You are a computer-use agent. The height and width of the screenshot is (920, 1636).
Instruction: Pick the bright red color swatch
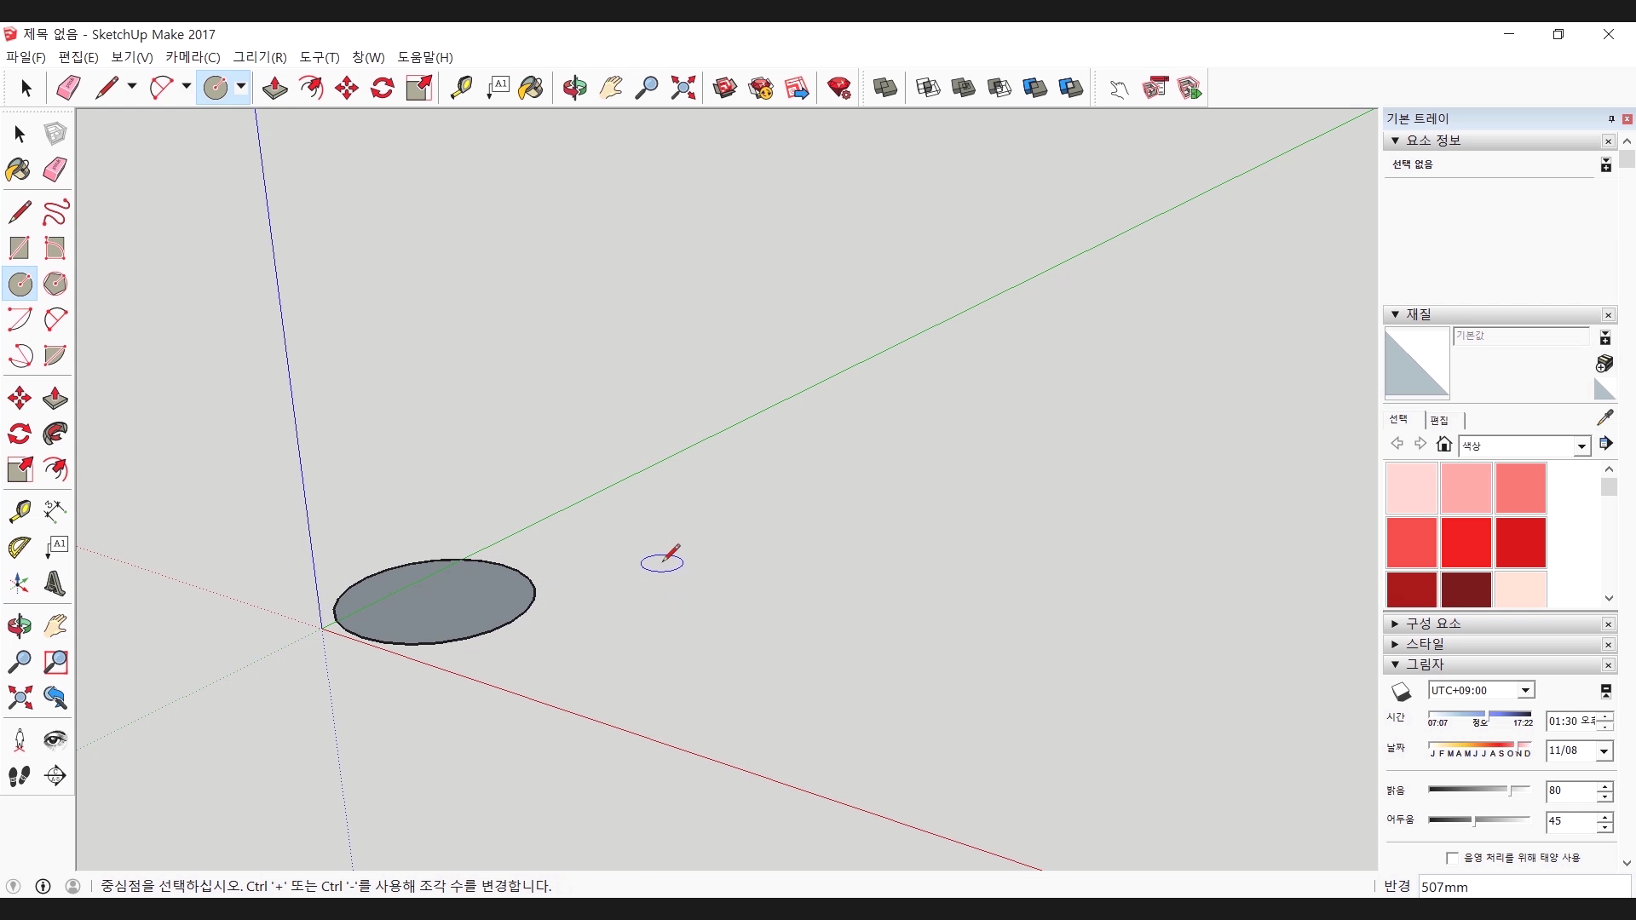1466,542
